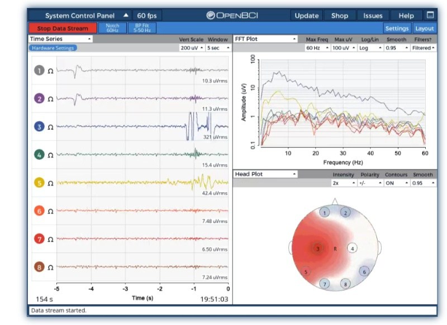The height and width of the screenshot is (325, 447).
Task: Click the window toggle icon in top-right corner
Action: (430, 15)
